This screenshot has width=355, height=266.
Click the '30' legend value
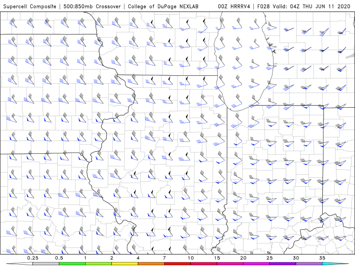point(296,258)
